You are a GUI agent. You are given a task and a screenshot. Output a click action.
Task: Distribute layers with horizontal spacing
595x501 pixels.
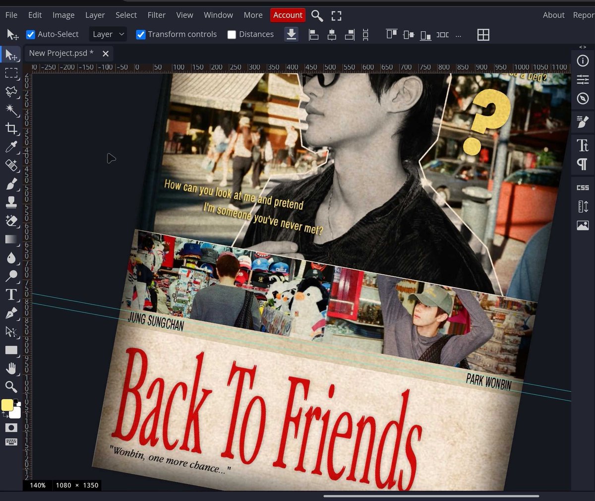point(442,34)
